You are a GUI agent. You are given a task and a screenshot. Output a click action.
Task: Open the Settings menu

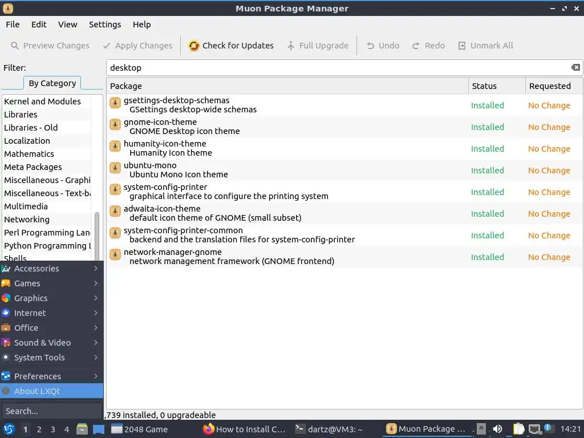[105, 25]
